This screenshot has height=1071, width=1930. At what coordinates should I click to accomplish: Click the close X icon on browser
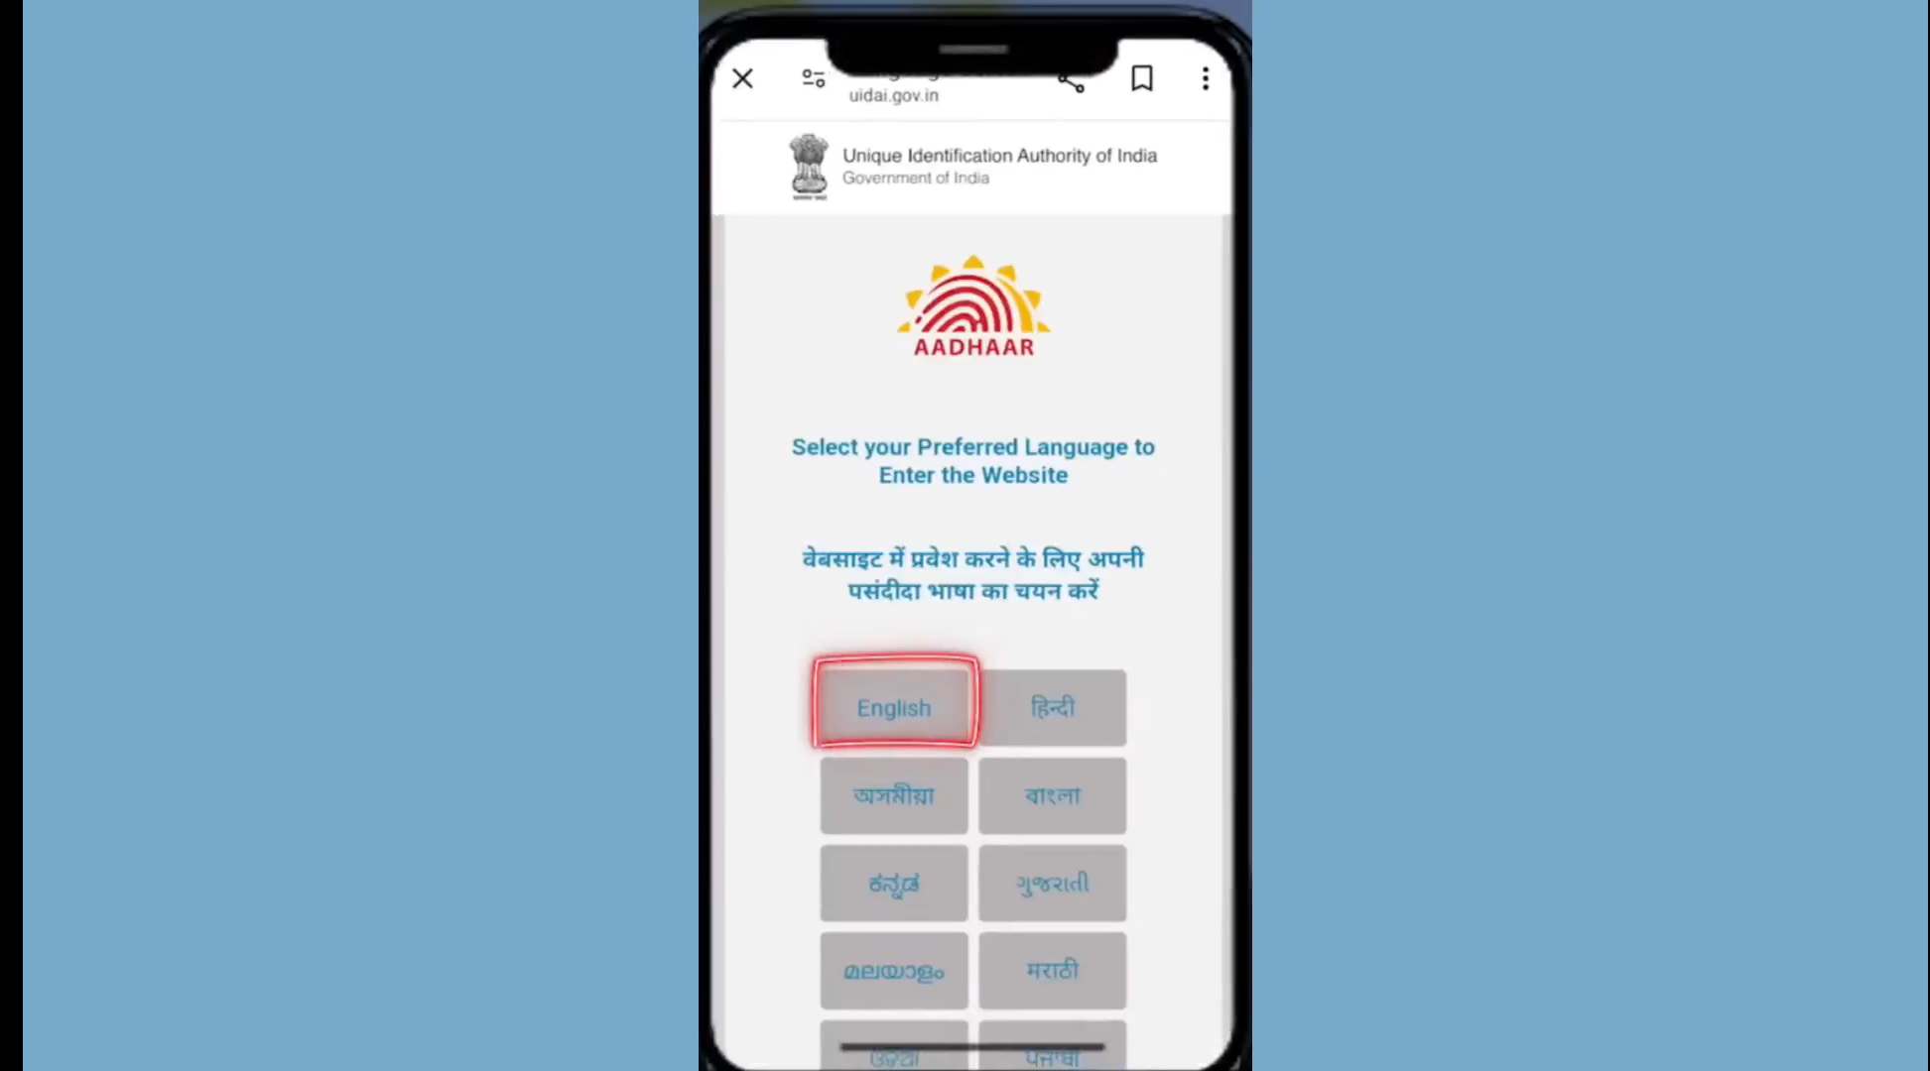point(742,77)
